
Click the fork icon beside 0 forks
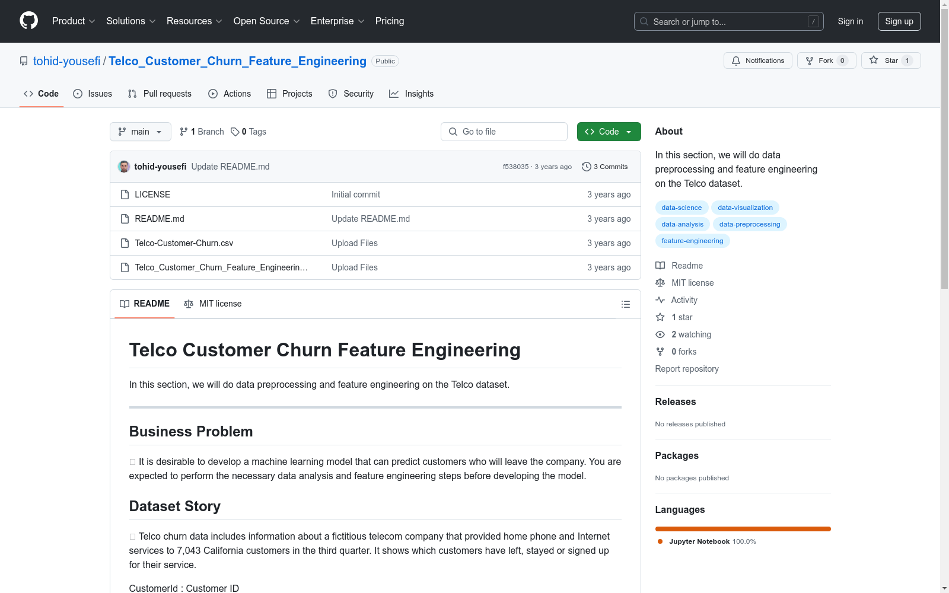pyautogui.click(x=660, y=352)
